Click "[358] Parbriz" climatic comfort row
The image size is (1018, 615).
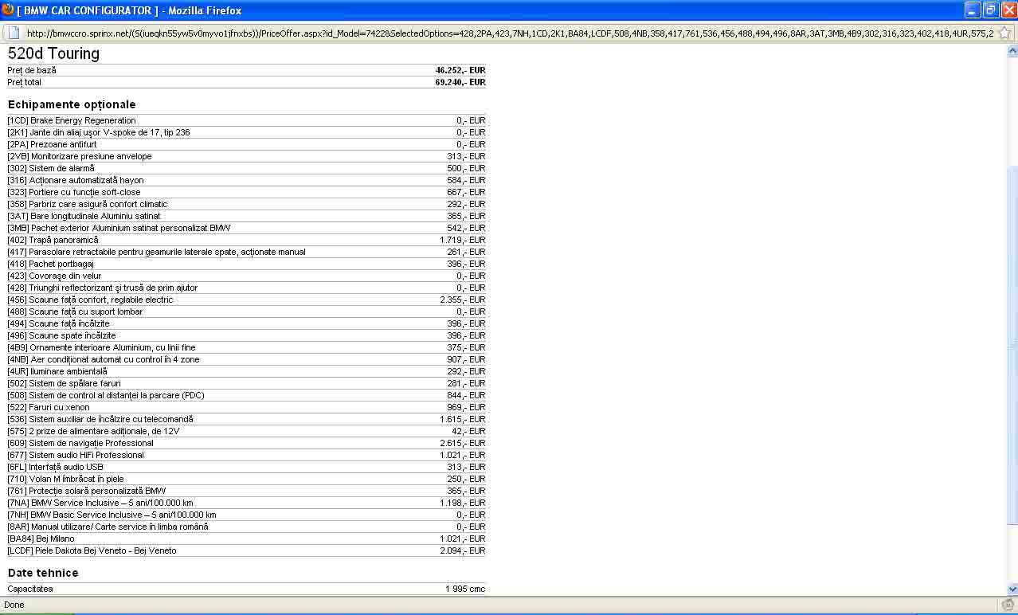click(x=246, y=204)
